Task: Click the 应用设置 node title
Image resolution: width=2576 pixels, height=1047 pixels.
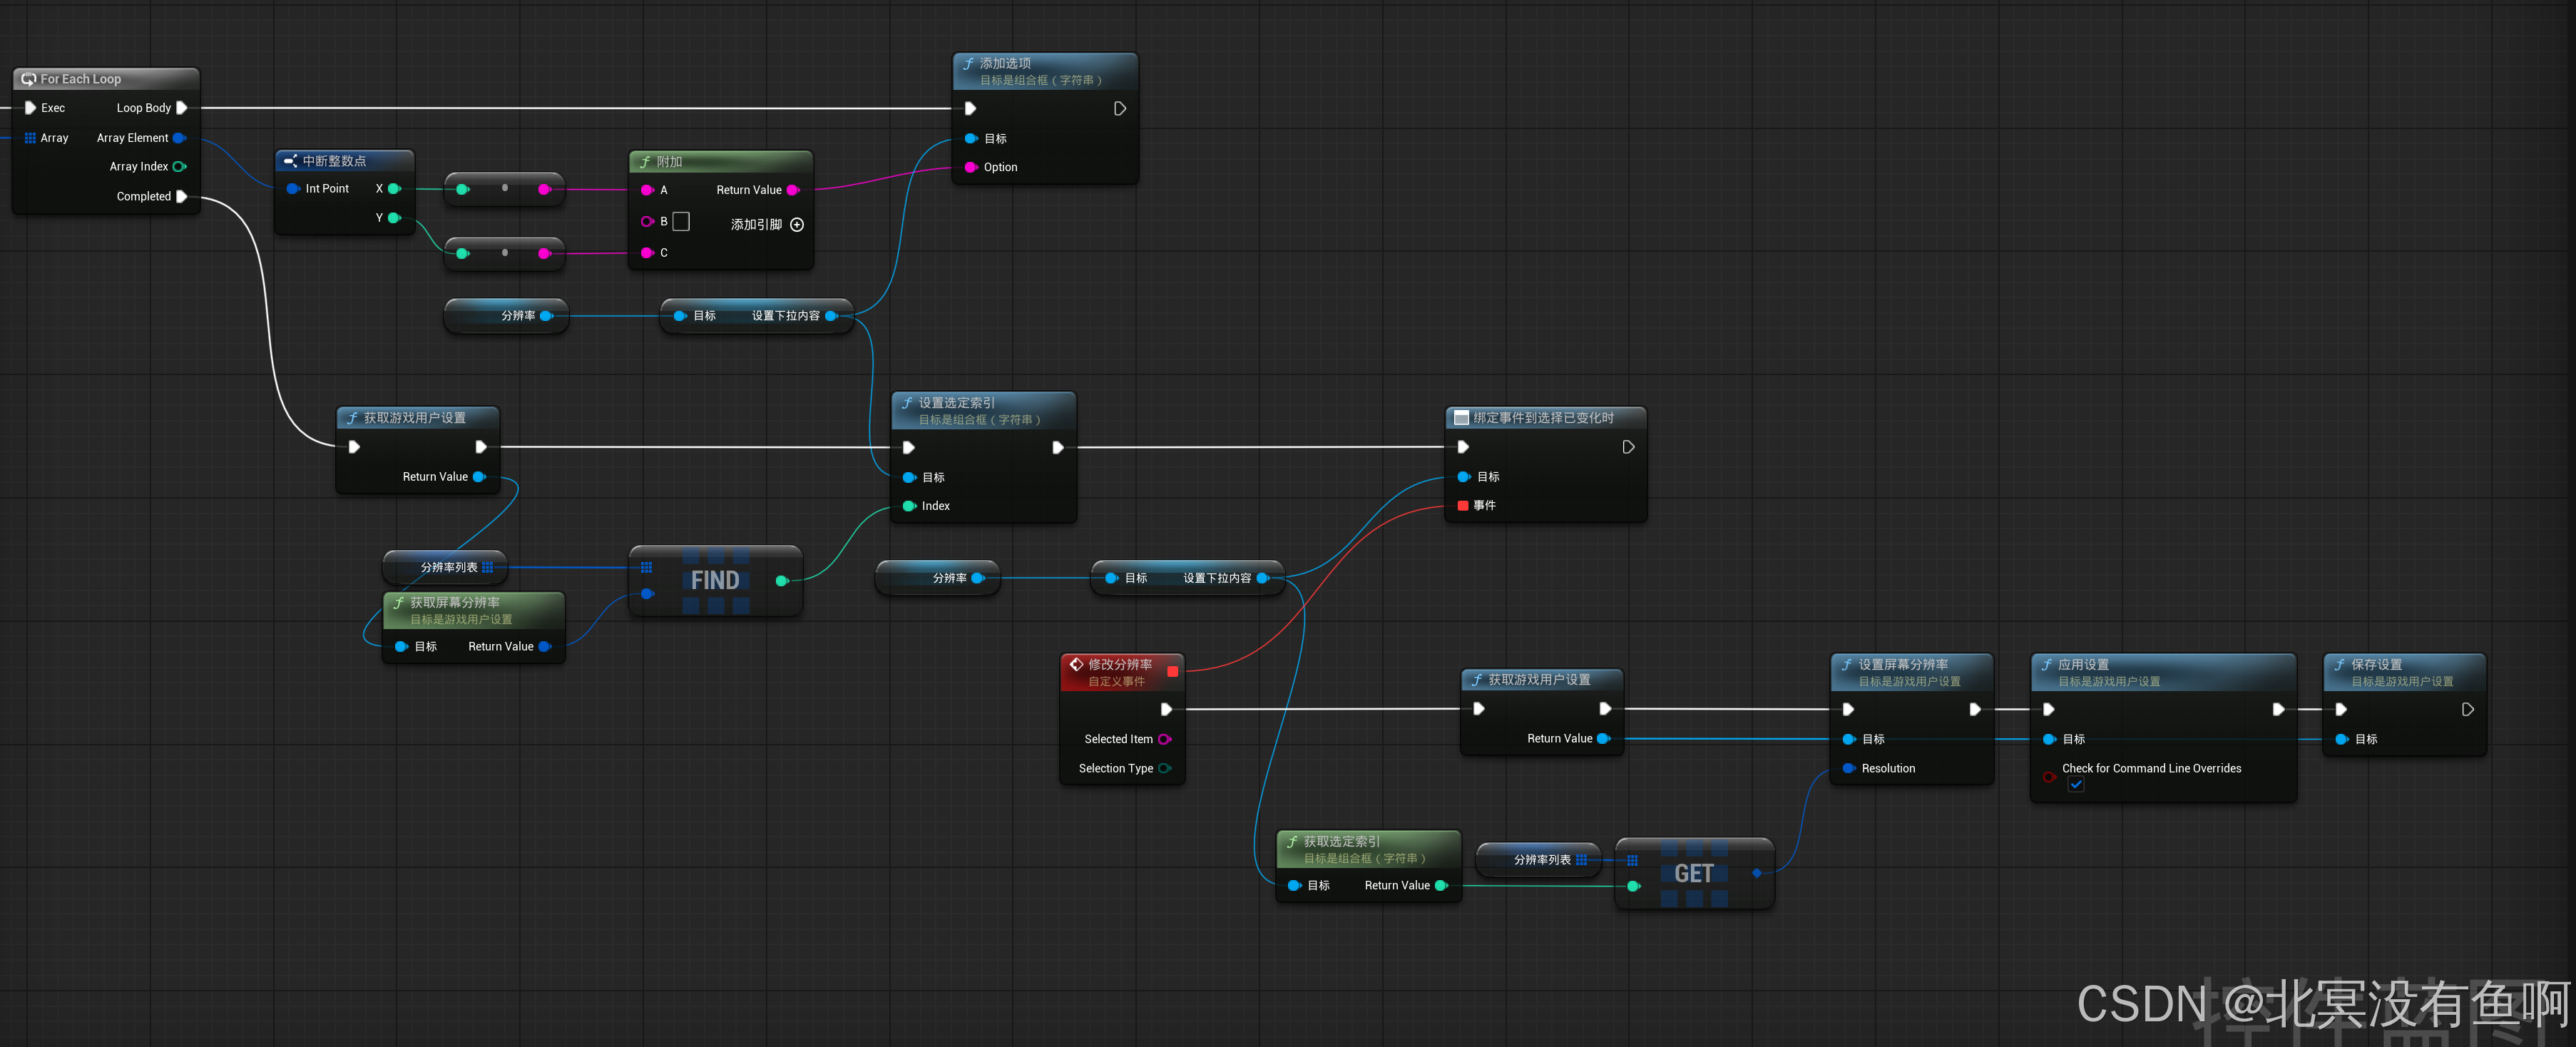Action: [2083, 664]
